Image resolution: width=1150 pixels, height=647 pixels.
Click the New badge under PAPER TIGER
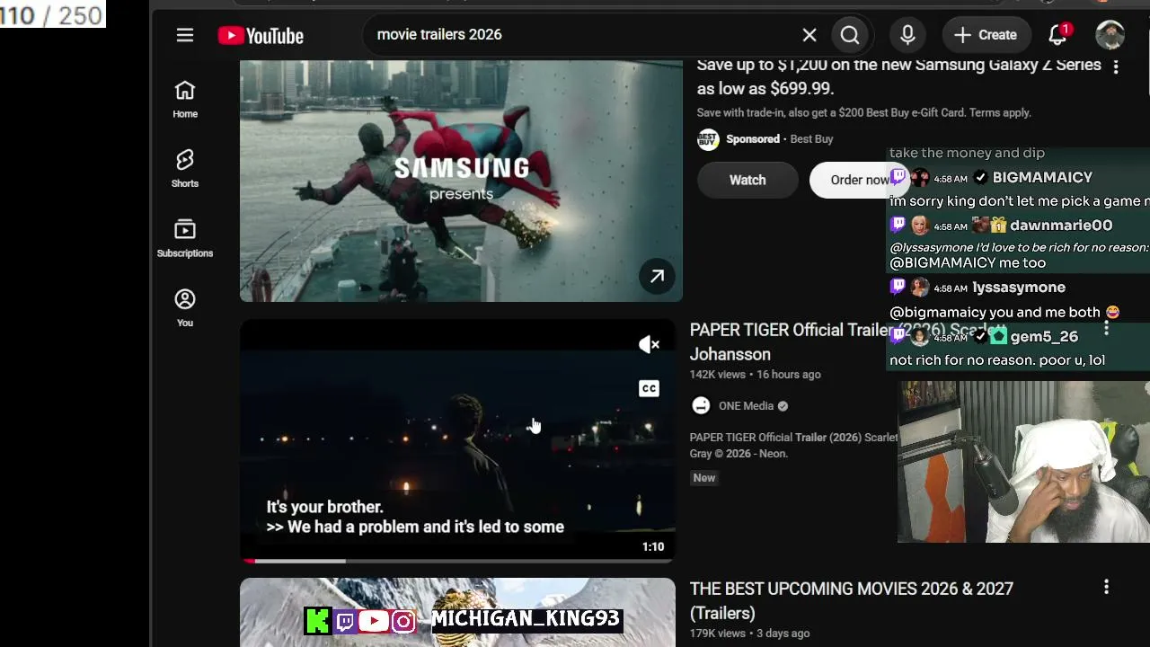[704, 478]
